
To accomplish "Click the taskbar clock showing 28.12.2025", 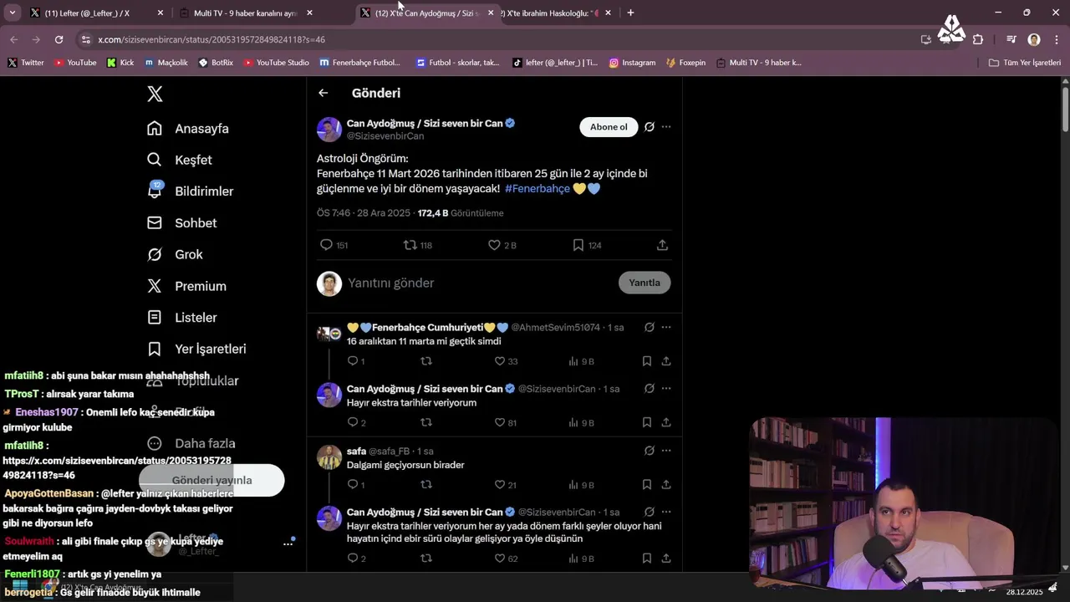I will 1024,592.
